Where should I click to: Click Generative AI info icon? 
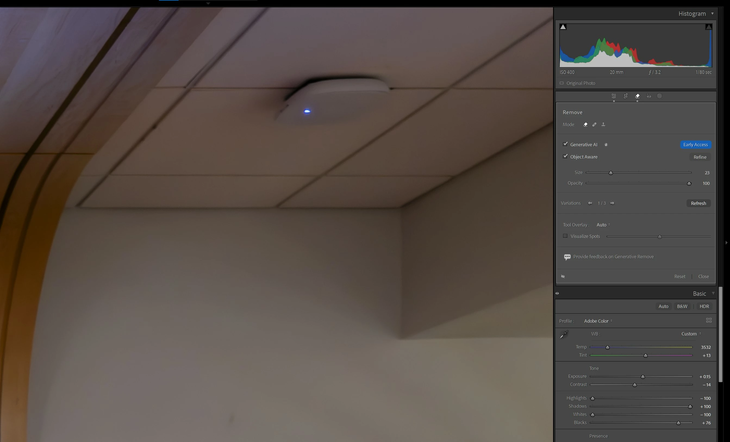tap(606, 145)
